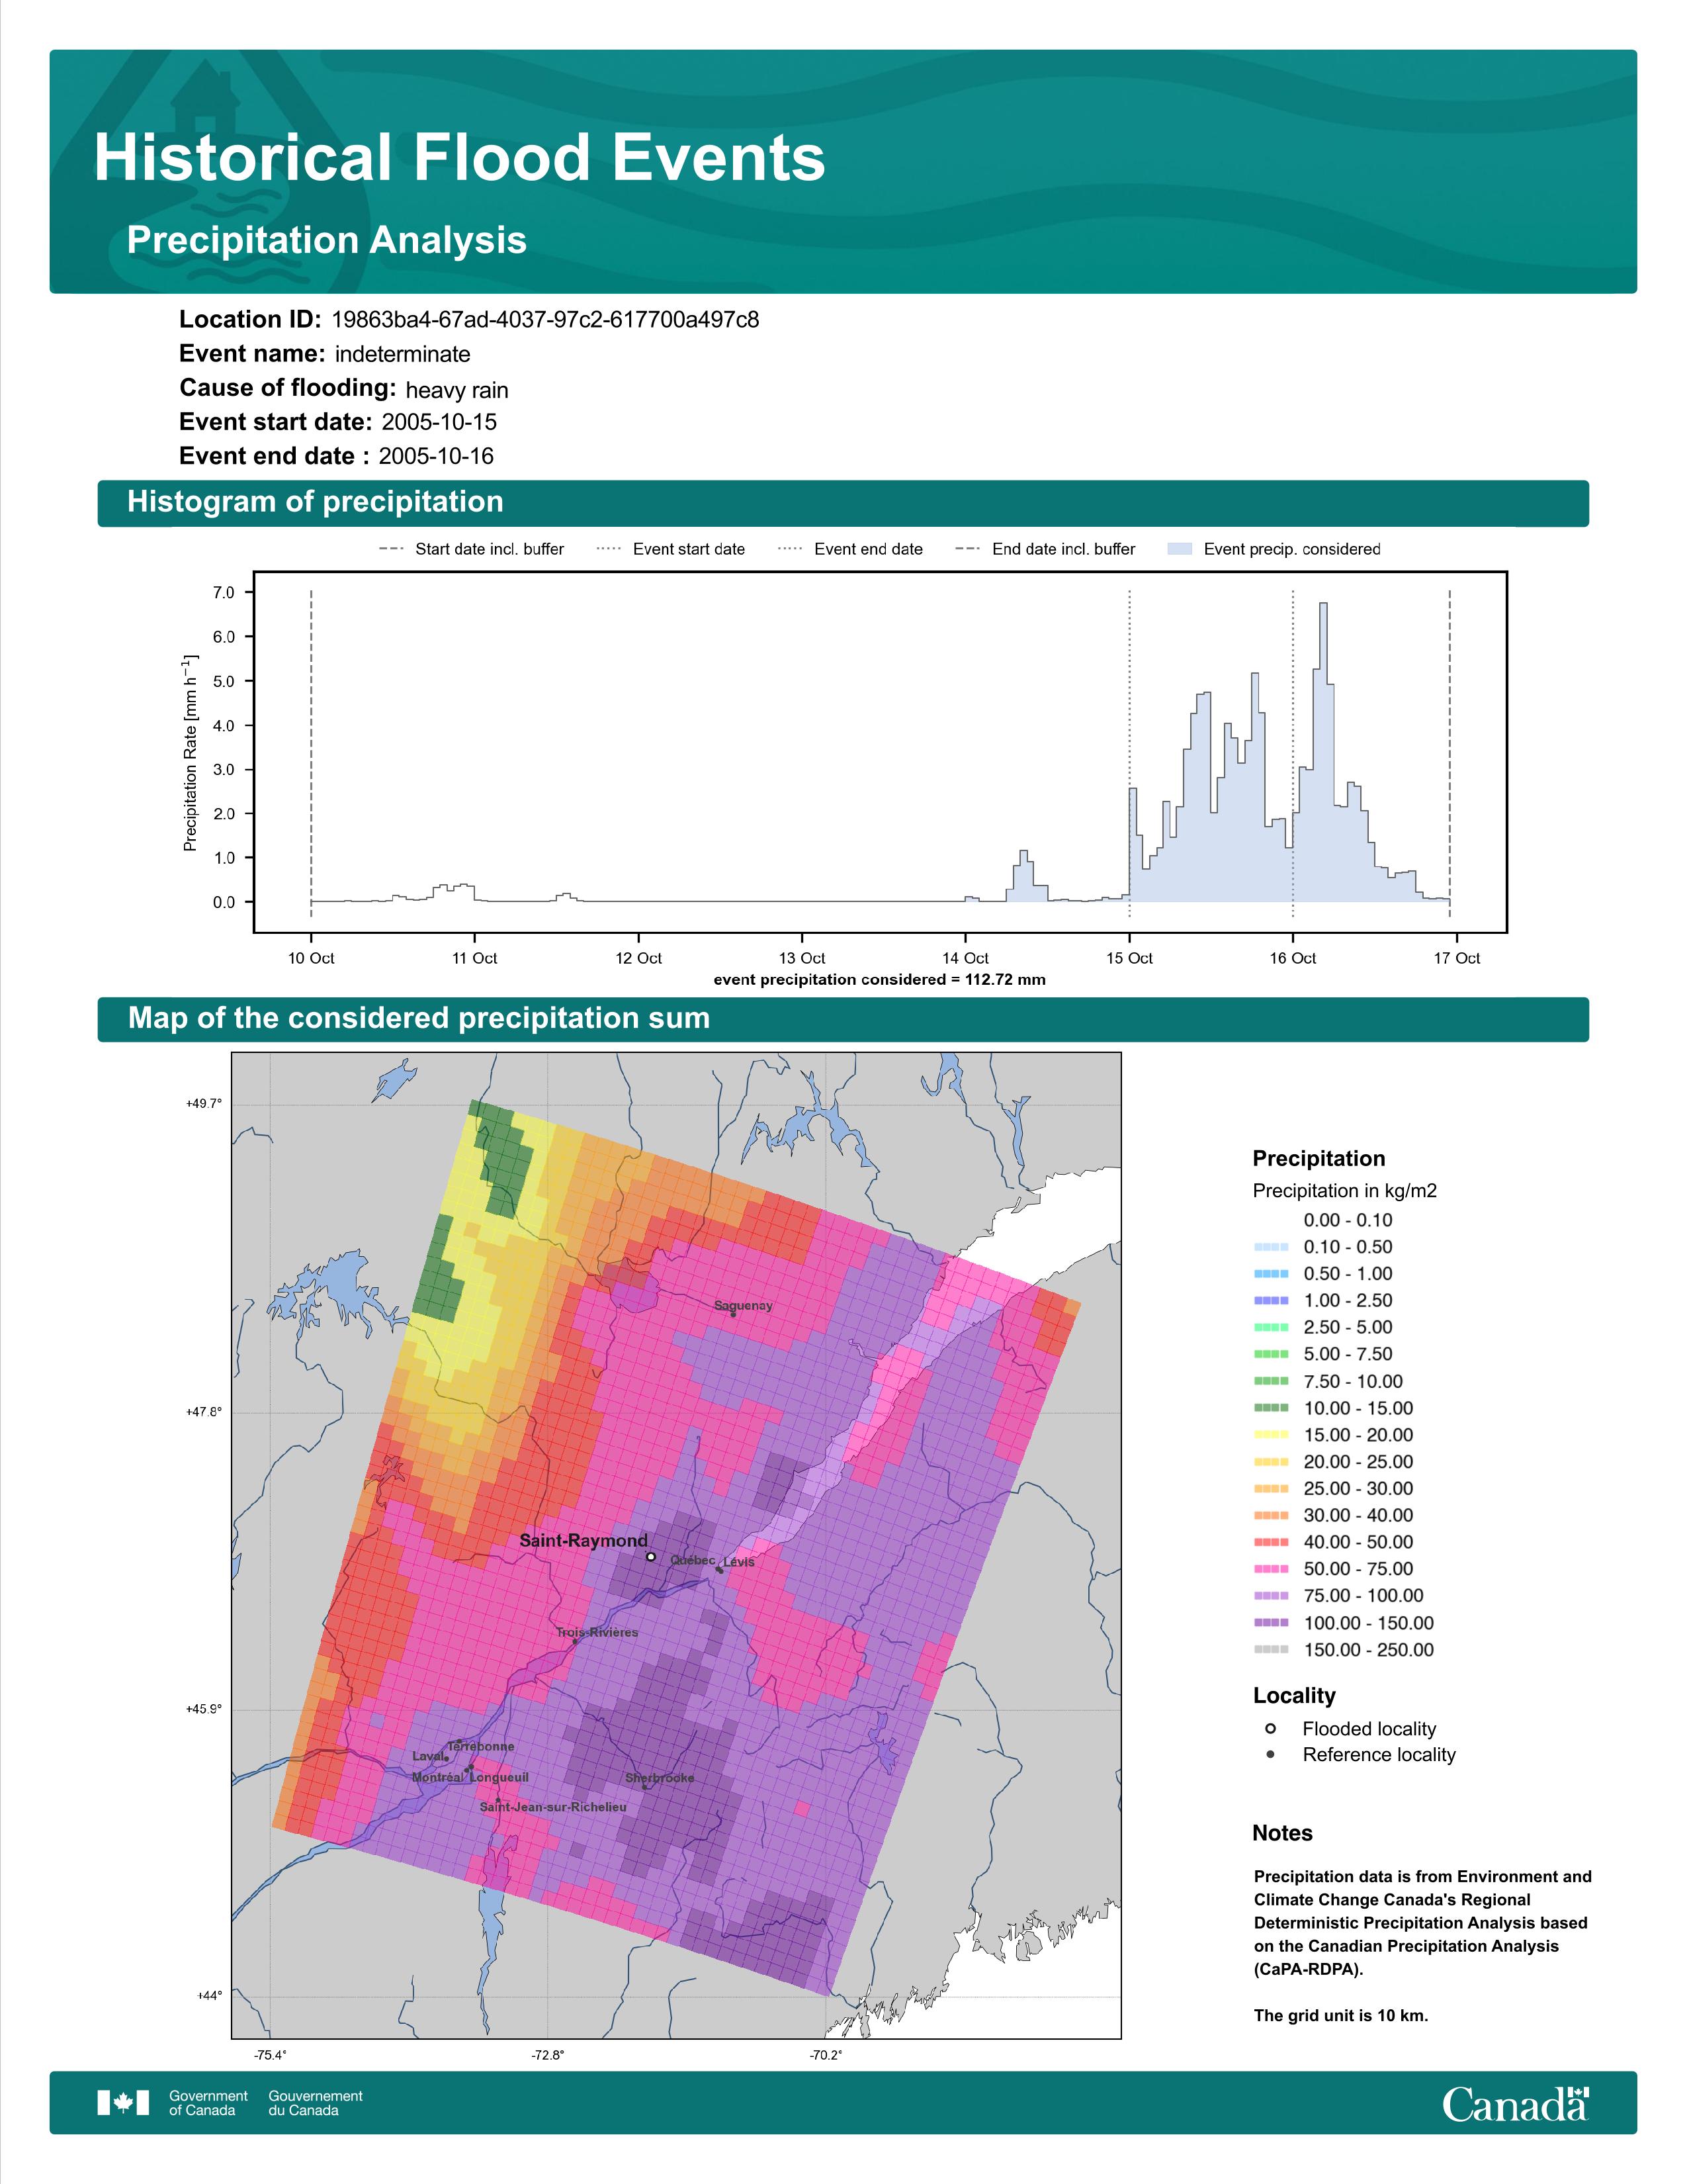The width and height of the screenshot is (1687, 2184).
Task: Click the Sherbrooke map label
Action: [x=660, y=1778]
